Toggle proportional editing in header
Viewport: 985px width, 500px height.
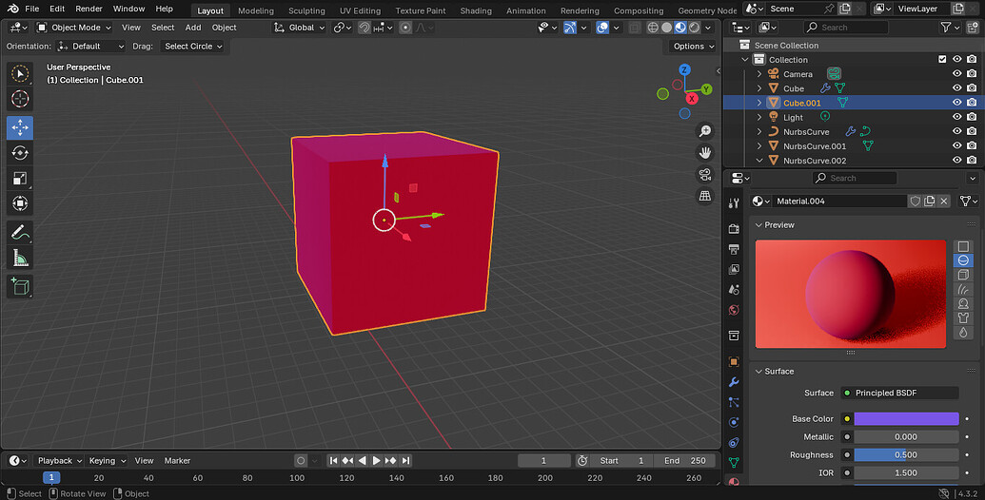coord(405,28)
